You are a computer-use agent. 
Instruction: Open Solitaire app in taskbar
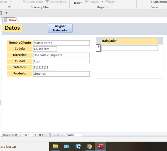tap(78, 146)
